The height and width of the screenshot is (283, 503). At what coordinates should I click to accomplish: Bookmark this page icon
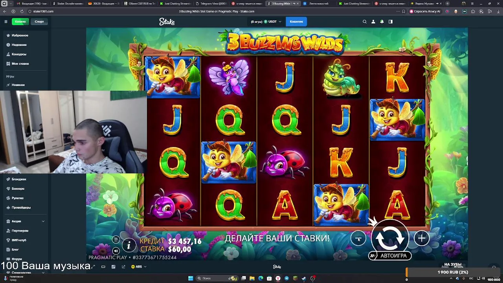coord(404,11)
